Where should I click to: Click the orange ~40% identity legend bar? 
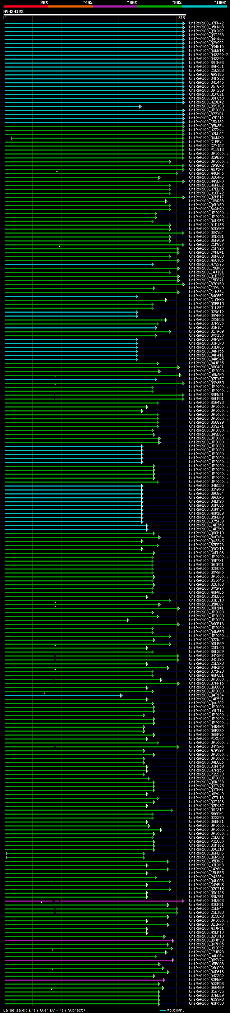(x=70, y=6)
